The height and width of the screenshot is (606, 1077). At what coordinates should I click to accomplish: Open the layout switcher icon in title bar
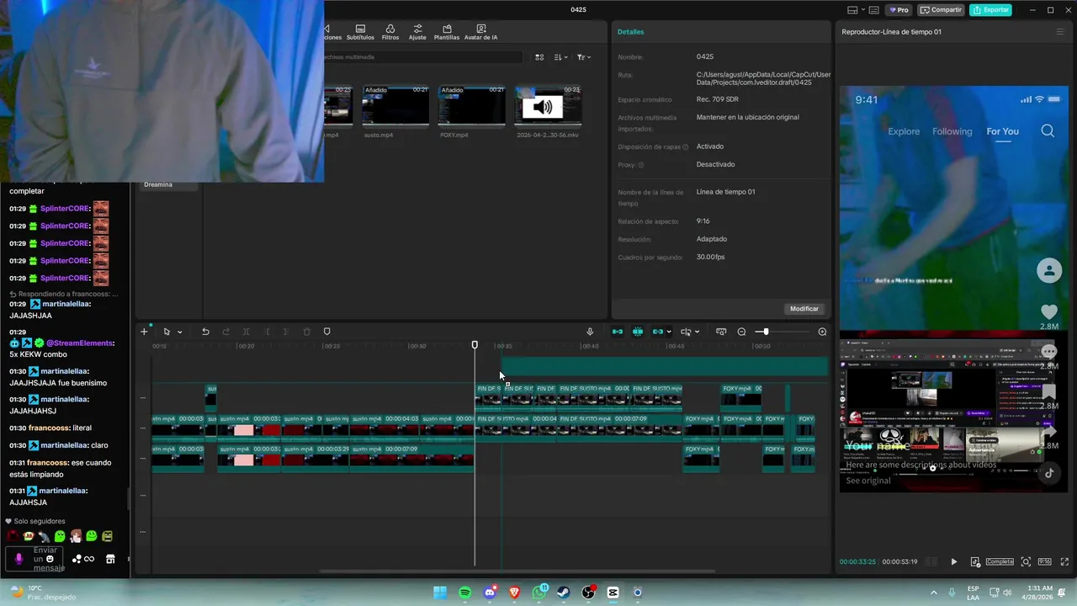pos(852,10)
